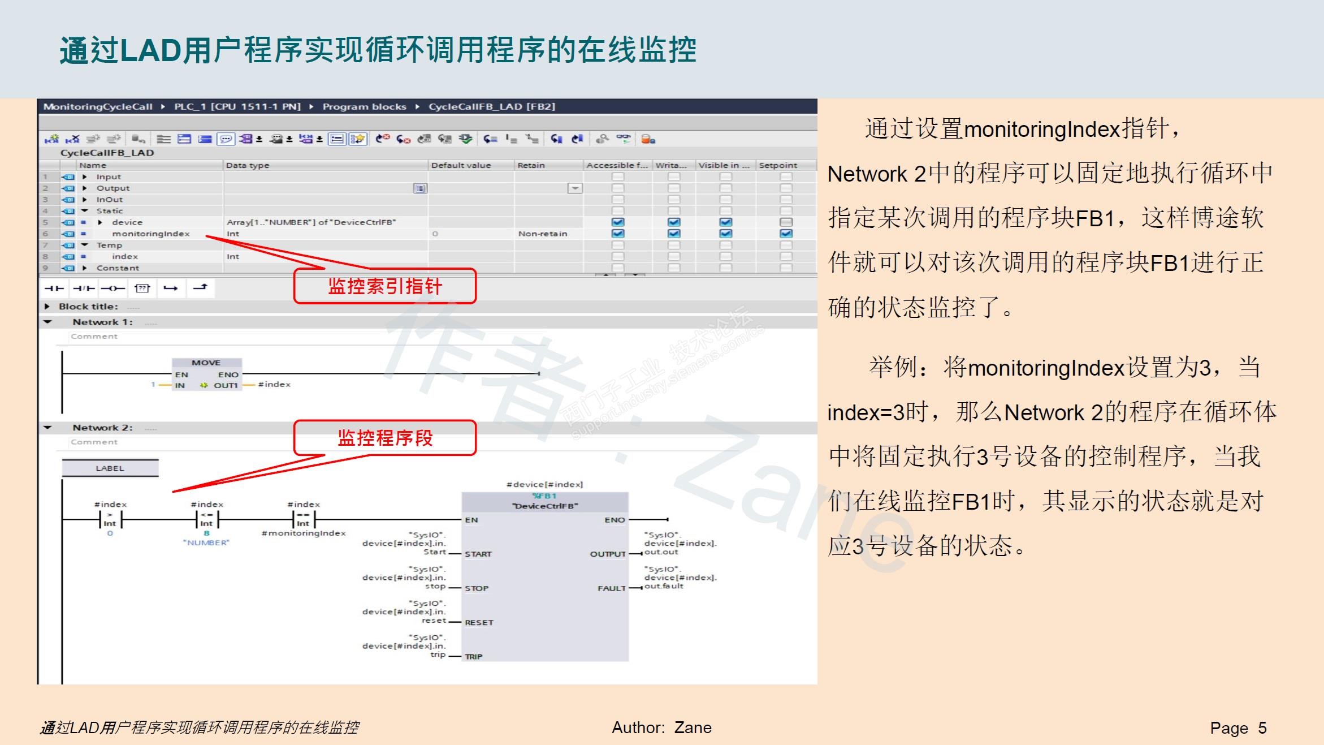Viewport: 1324px width, 745px height.
Task: Open the Retain dropdown in Output row
Action: 575,188
